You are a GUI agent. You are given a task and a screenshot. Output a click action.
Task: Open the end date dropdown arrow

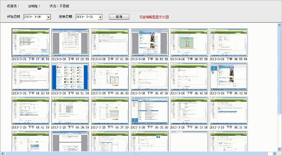point(100,17)
